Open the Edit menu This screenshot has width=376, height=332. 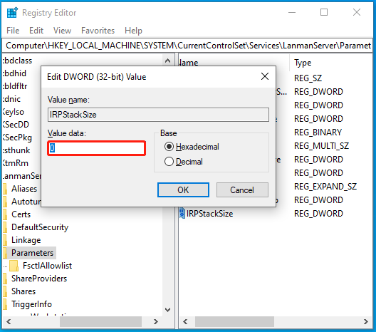pos(36,31)
